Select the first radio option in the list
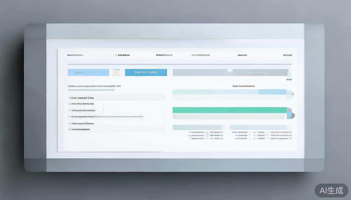Screen dimensions: 351x200 click(x=69, y=98)
